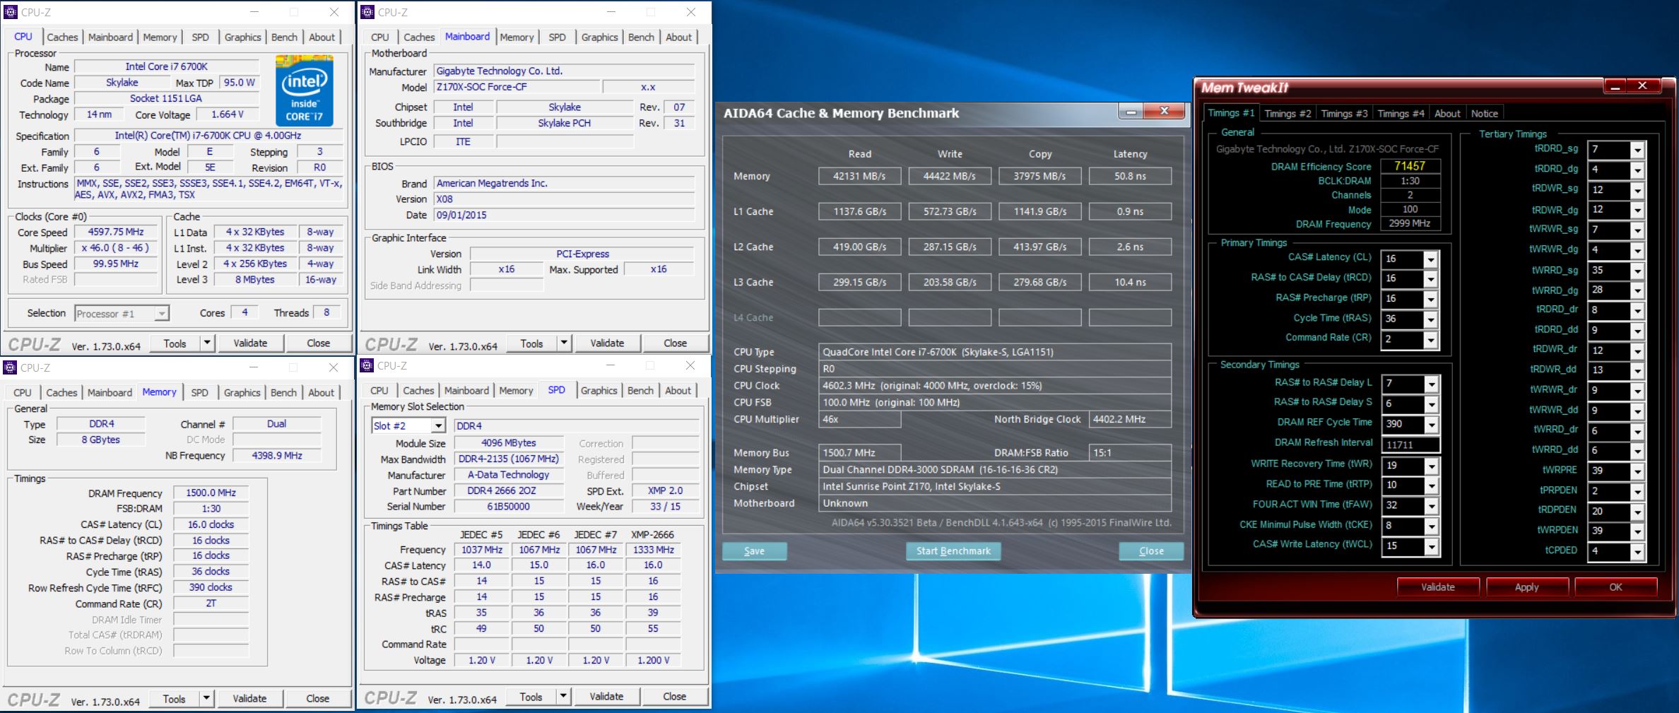Close the AIDA64 Cache & Memory Benchmark window

pos(1164,112)
